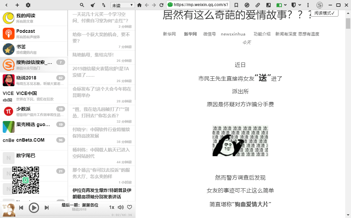Open article 爸，我在幼儿园被打了

click(x=102, y=115)
